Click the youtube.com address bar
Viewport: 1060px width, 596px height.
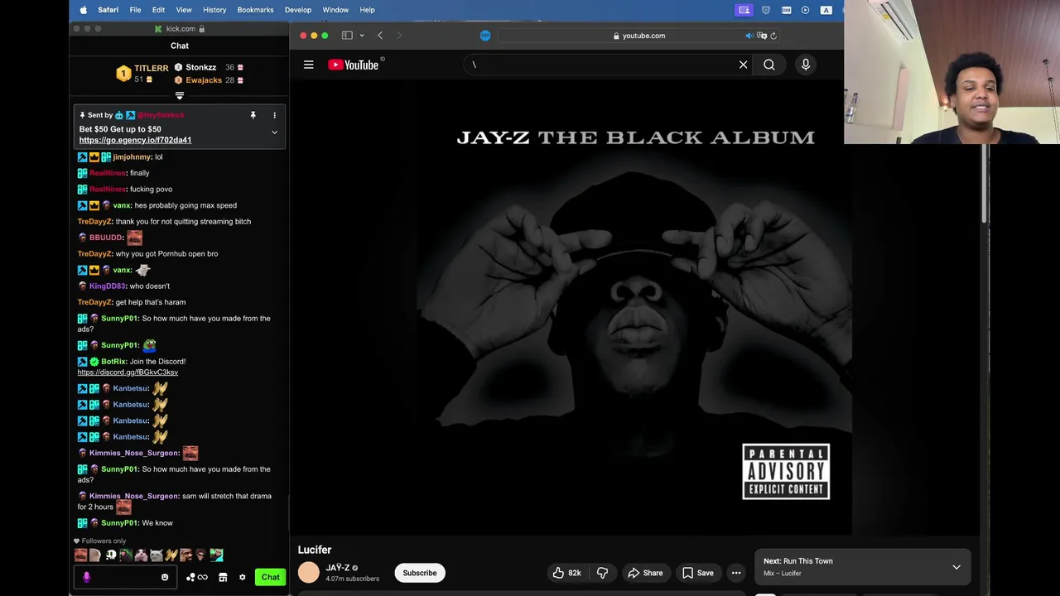(639, 36)
